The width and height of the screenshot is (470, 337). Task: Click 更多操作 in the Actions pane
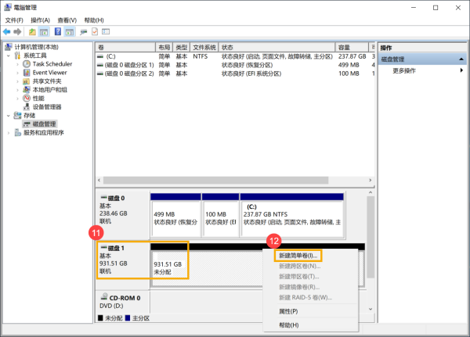pos(405,70)
